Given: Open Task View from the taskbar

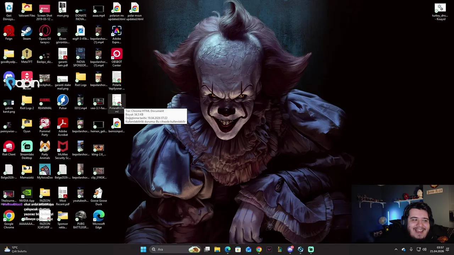Looking at the screenshot, I should pos(207,249).
